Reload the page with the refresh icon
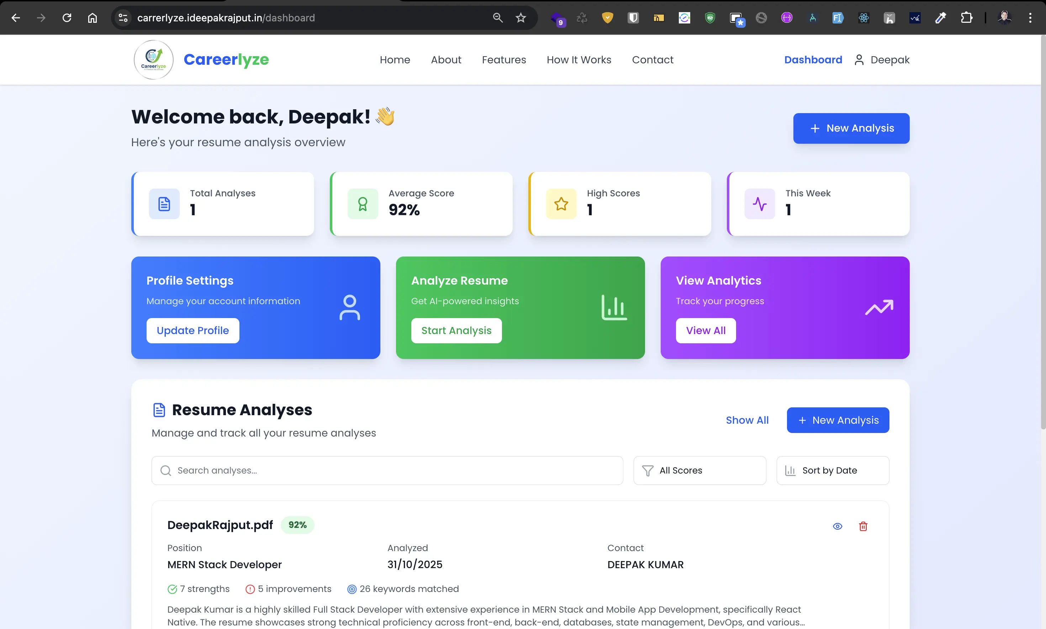Image resolution: width=1046 pixels, height=629 pixels. [67, 18]
